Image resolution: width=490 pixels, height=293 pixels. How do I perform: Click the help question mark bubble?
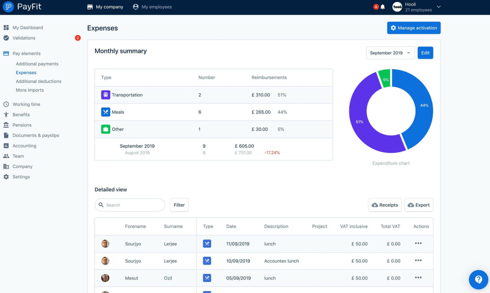click(x=478, y=279)
